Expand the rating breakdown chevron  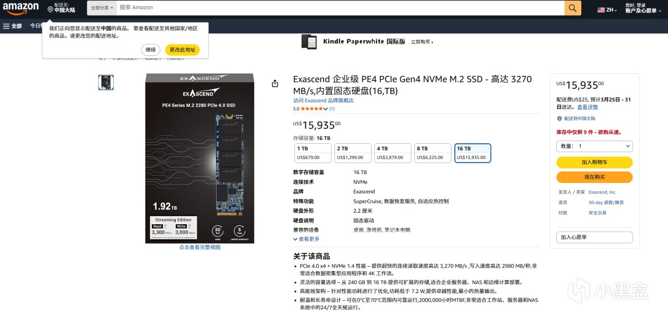pyautogui.click(x=326, y=109)
